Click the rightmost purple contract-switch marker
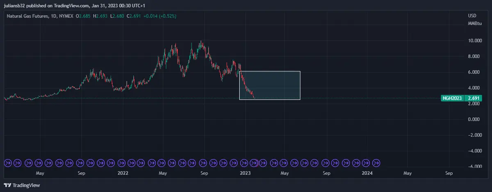This screenshot has width=492, height=192. [376, 163]
